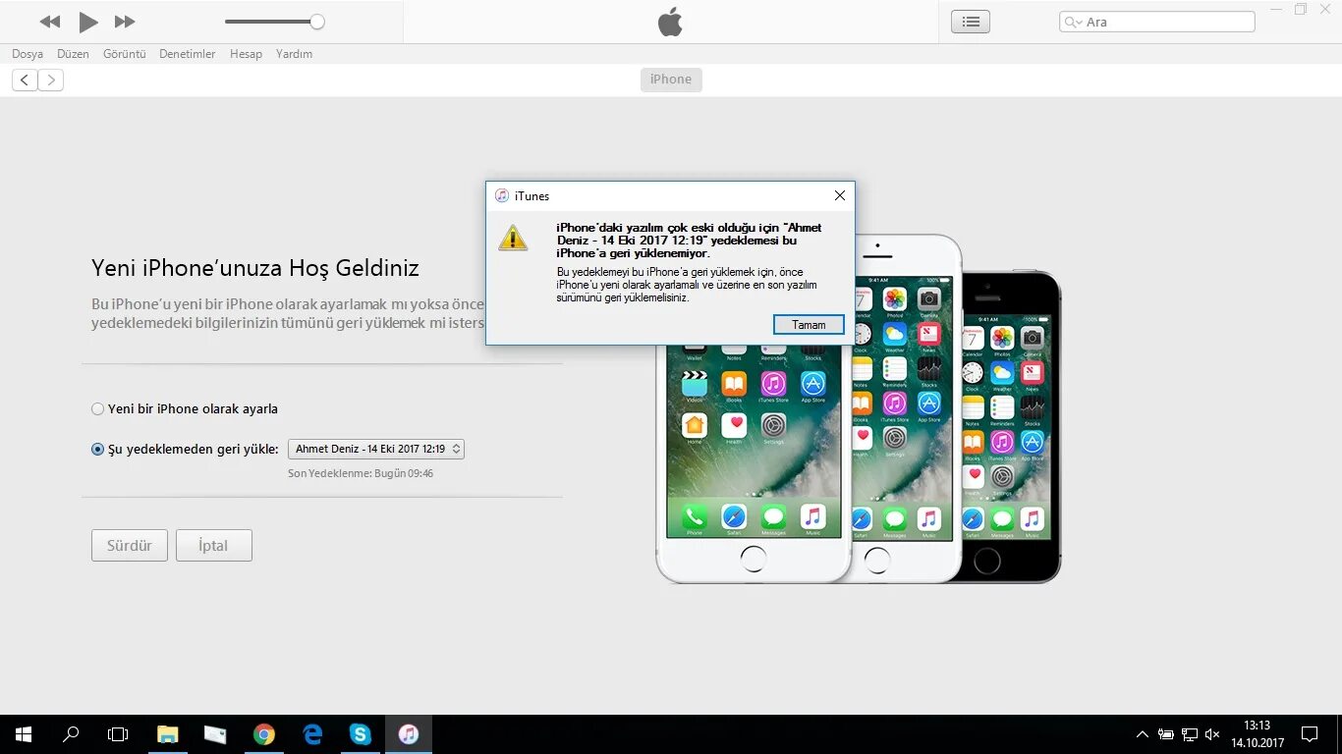Open Skype from the taskbar
Image resolution: width=1342 pixels, height=754 pixels.
[361, 734]
